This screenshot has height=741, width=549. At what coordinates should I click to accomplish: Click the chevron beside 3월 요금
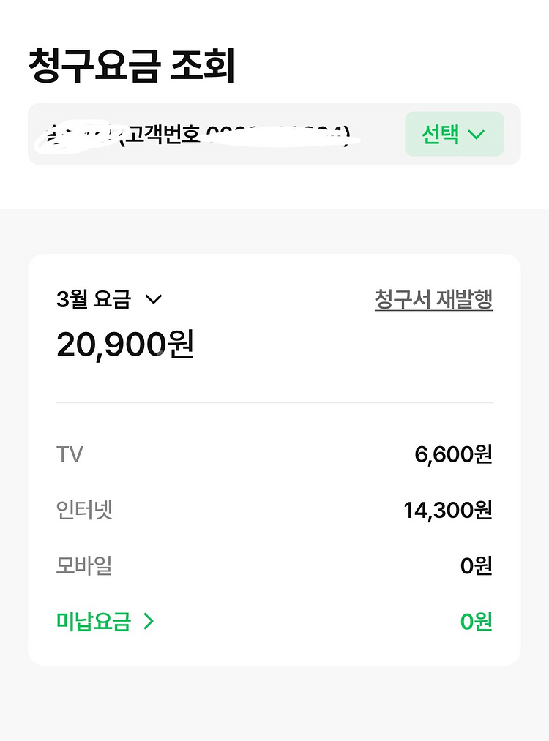pos(153,299)
